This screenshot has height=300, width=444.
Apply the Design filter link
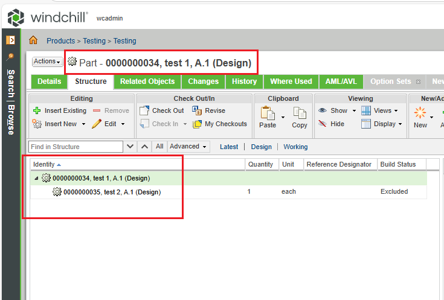tap(262, 147)
